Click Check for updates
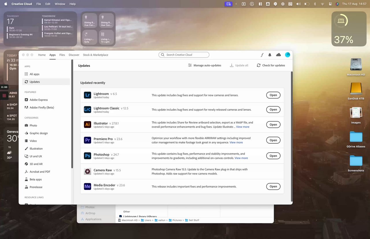This screenshot has width=370, height=239. click(x=271, y=65)
